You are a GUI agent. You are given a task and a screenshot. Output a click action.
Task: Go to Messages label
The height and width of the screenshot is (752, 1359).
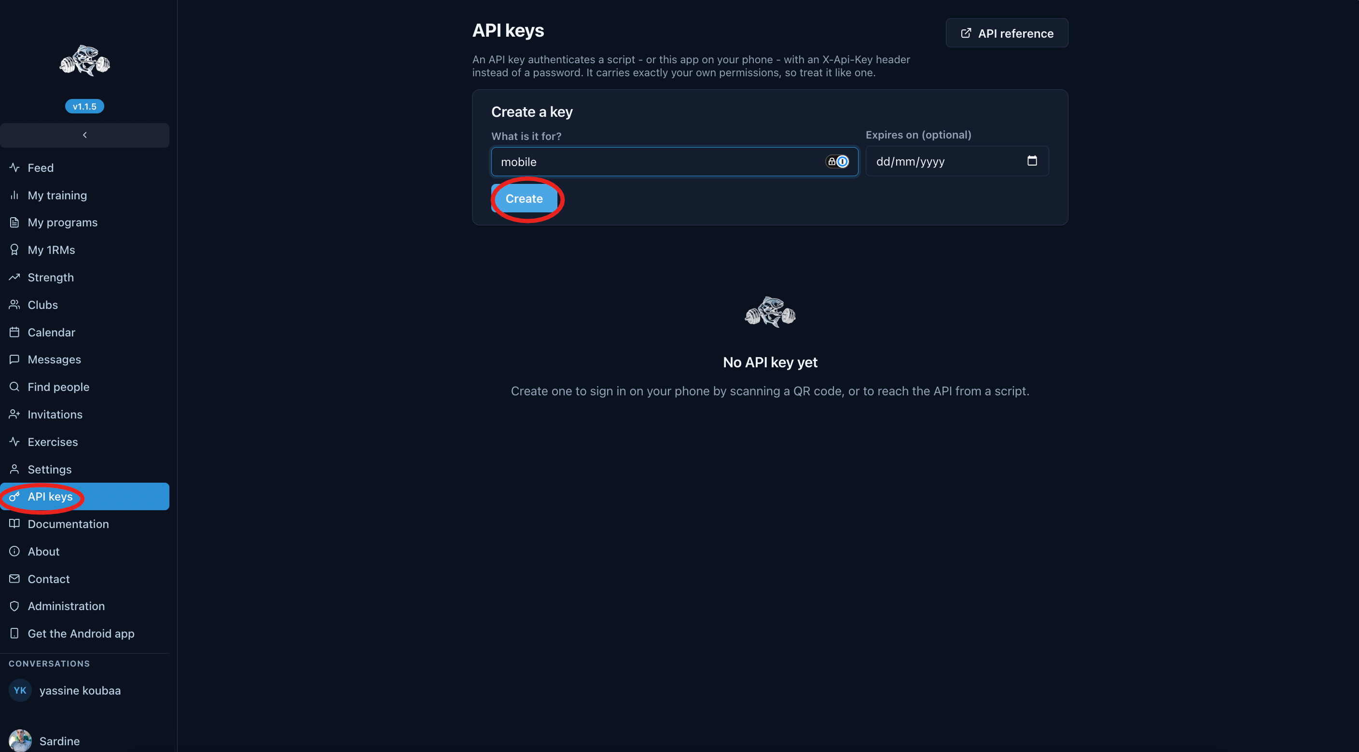pos(54,360)
